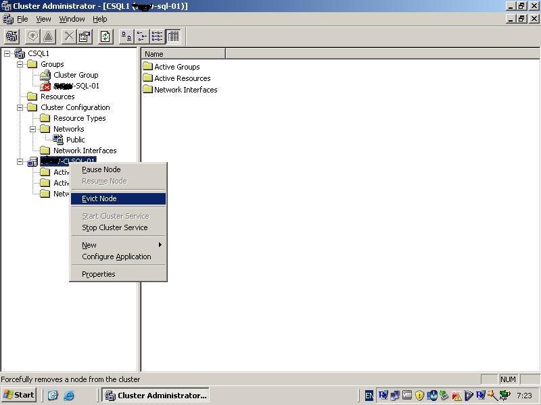Viewport: 541px width, 405px height.
Task: Click the Bring Online toolbar icon
Action: (x=32, y=36)
